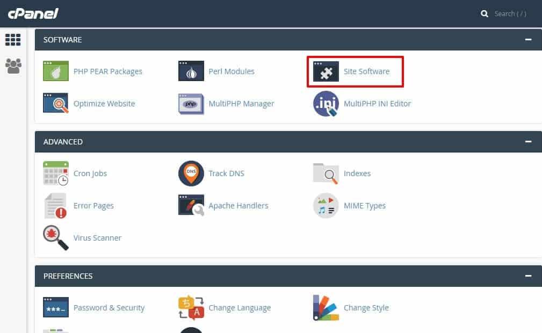Click the Track DNS pin icon

pos(191,173)
